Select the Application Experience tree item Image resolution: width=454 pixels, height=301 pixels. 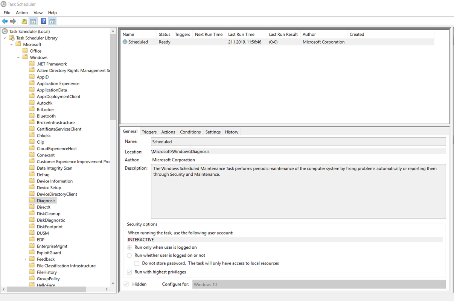[58, 84]
